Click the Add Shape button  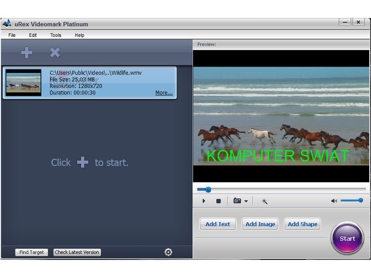(302, 224)
